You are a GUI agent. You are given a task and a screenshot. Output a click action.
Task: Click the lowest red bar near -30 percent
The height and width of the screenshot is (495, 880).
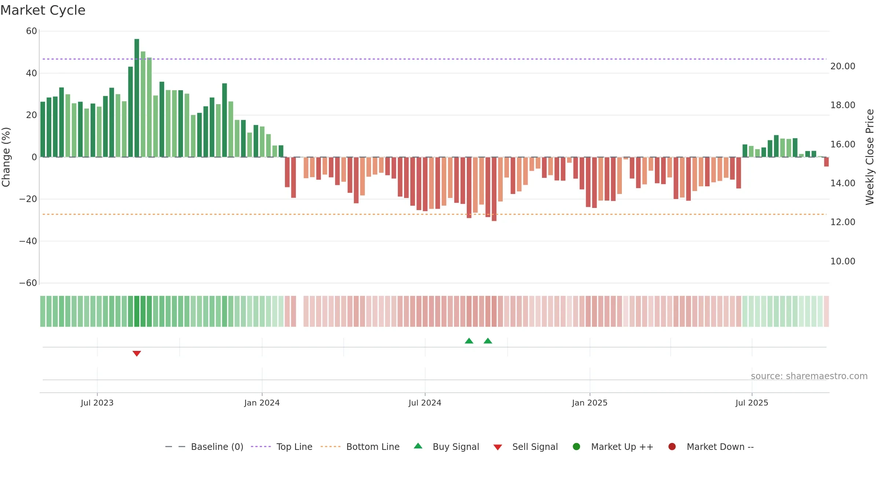(x=494, y=189)
